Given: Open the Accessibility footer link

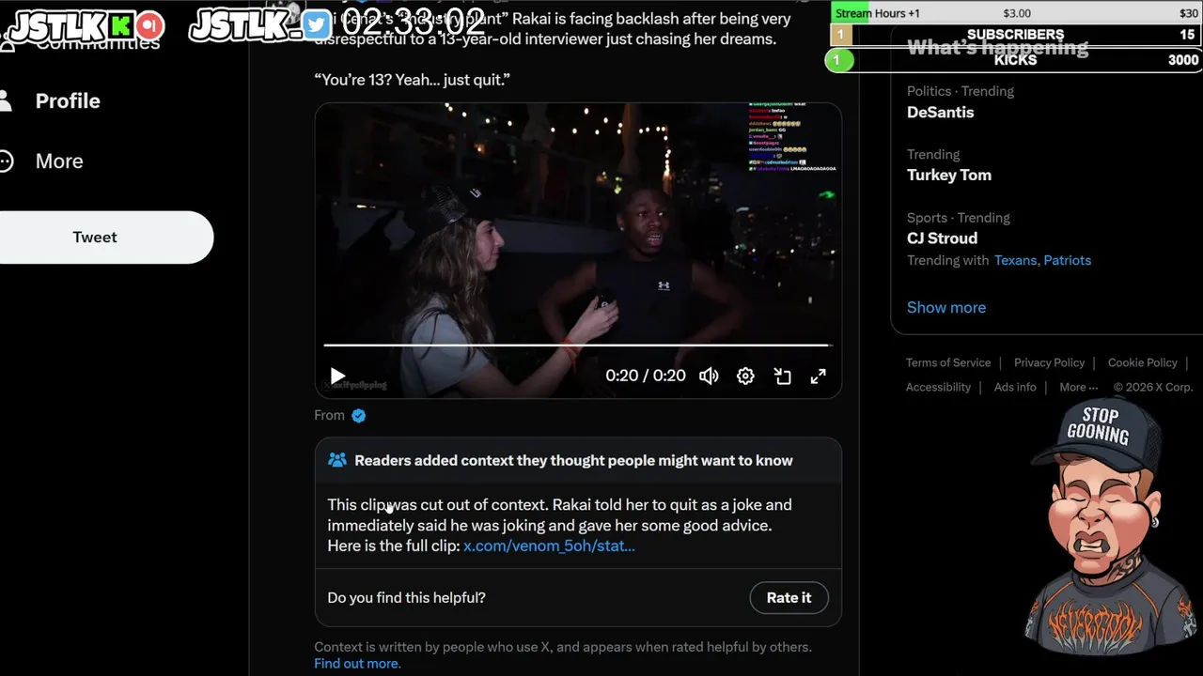Looking at the screenshot, I should click(x=938, y=387).
